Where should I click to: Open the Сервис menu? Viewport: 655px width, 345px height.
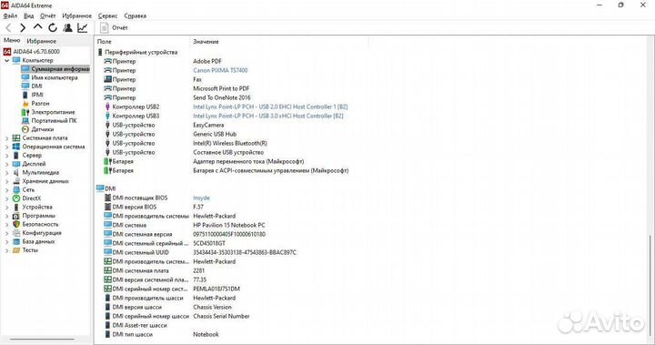coord(107,15)
